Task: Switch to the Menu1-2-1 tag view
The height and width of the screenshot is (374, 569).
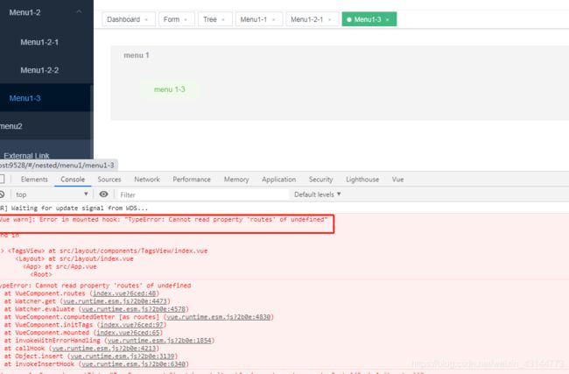Action: [x=306, y=19]
